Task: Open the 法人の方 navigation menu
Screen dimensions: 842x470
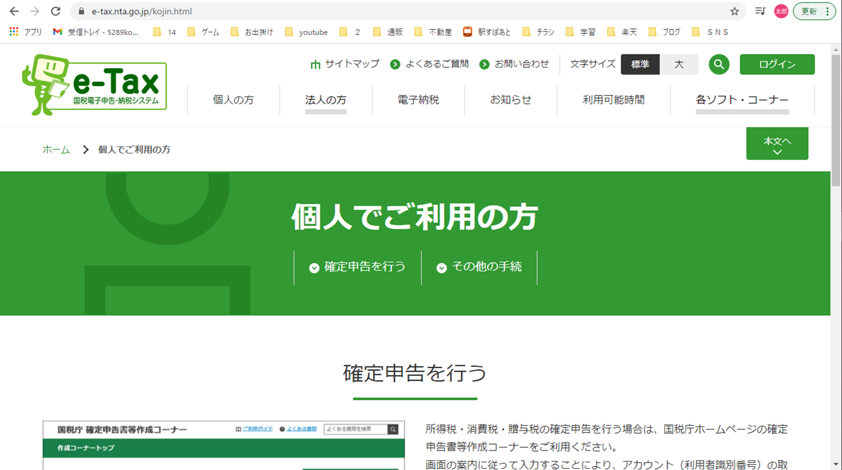Action: click(326, 100)
